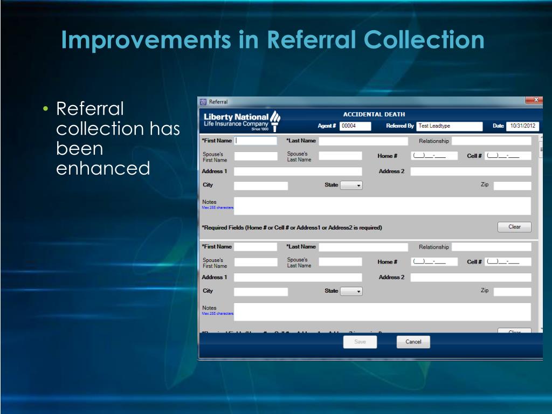Click second referral's Spouse's First Name field
The height and width of the screenshot is (414, 552).
[256, 263]
